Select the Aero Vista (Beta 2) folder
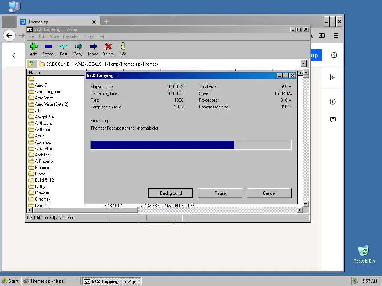382x286 pixels. pyautogui.click(x=48, y=104)
